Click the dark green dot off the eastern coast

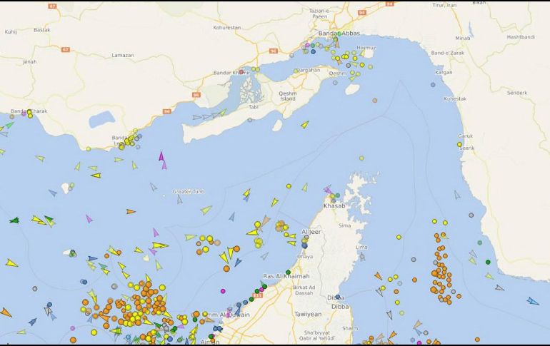click(488, 262)
